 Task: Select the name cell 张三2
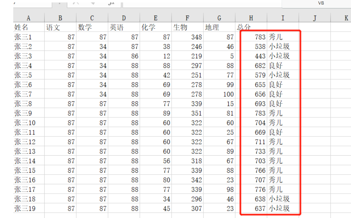click(29, 46)
